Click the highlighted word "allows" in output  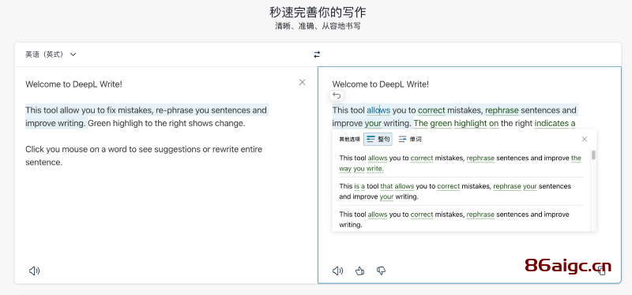[378, 110]
